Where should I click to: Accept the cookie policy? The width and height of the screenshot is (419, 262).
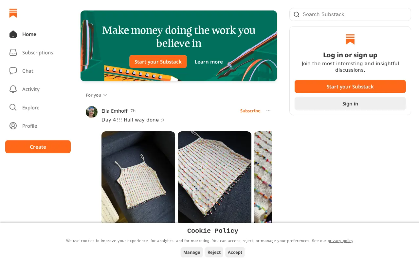coord(235,252)
